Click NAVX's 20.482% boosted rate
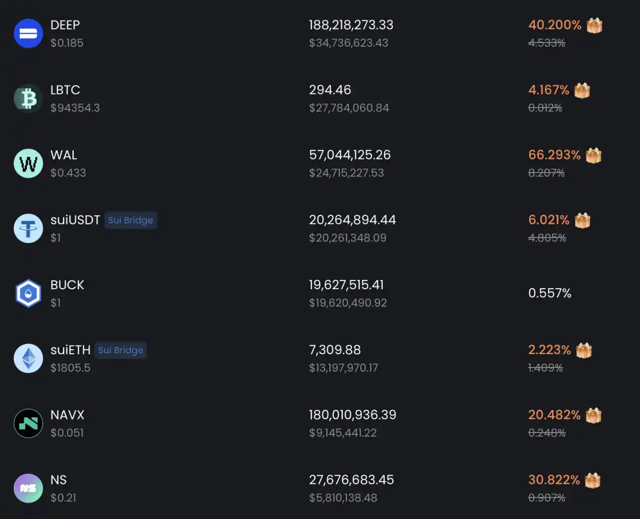640x519 pixels. pos(554,415)
